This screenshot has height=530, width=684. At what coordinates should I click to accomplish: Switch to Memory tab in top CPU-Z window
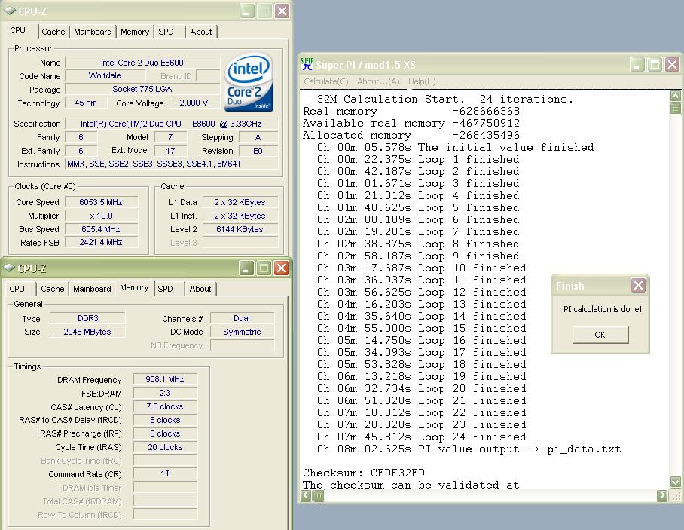tap(135, 32)
